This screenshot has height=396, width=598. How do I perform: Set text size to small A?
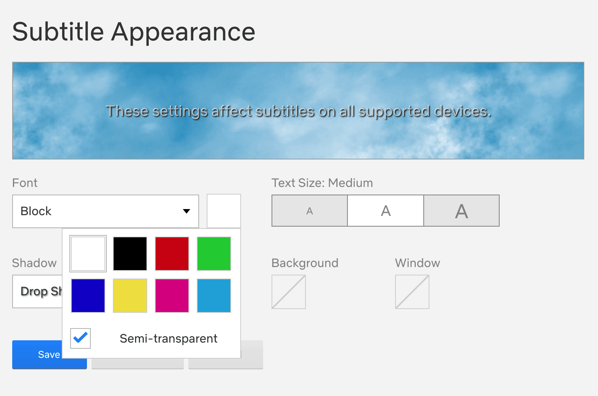click(310, 211)
